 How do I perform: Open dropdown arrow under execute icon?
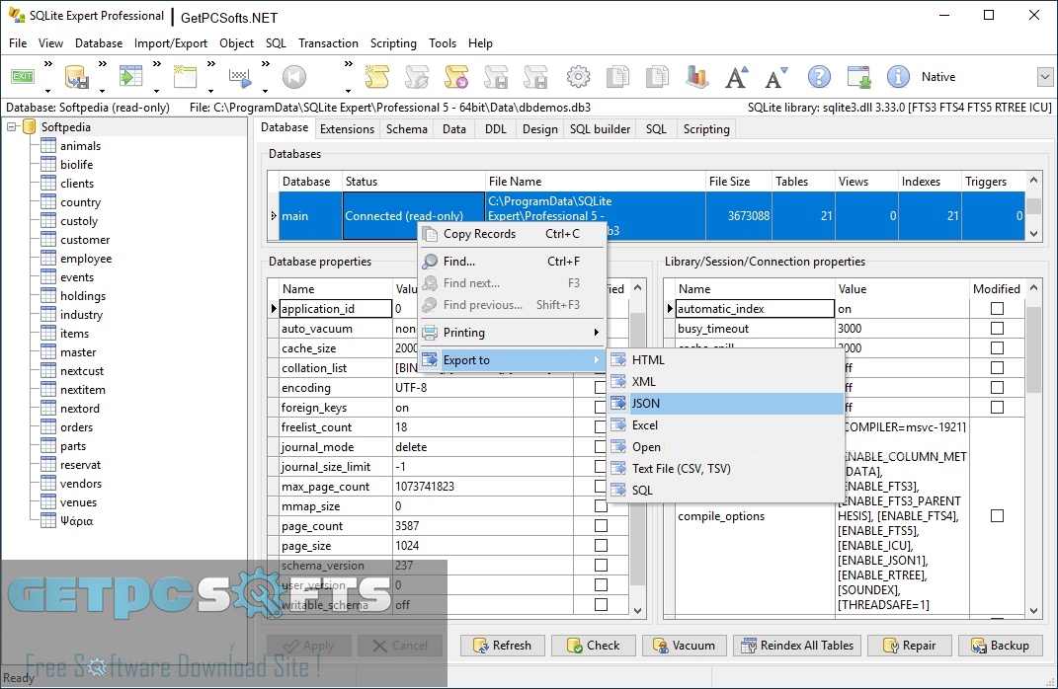click(265, 91)
